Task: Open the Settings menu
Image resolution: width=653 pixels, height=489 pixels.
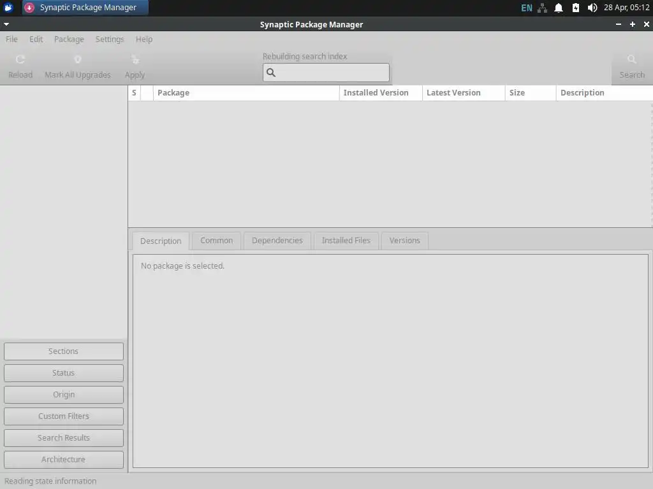Action: pos(110,39)
